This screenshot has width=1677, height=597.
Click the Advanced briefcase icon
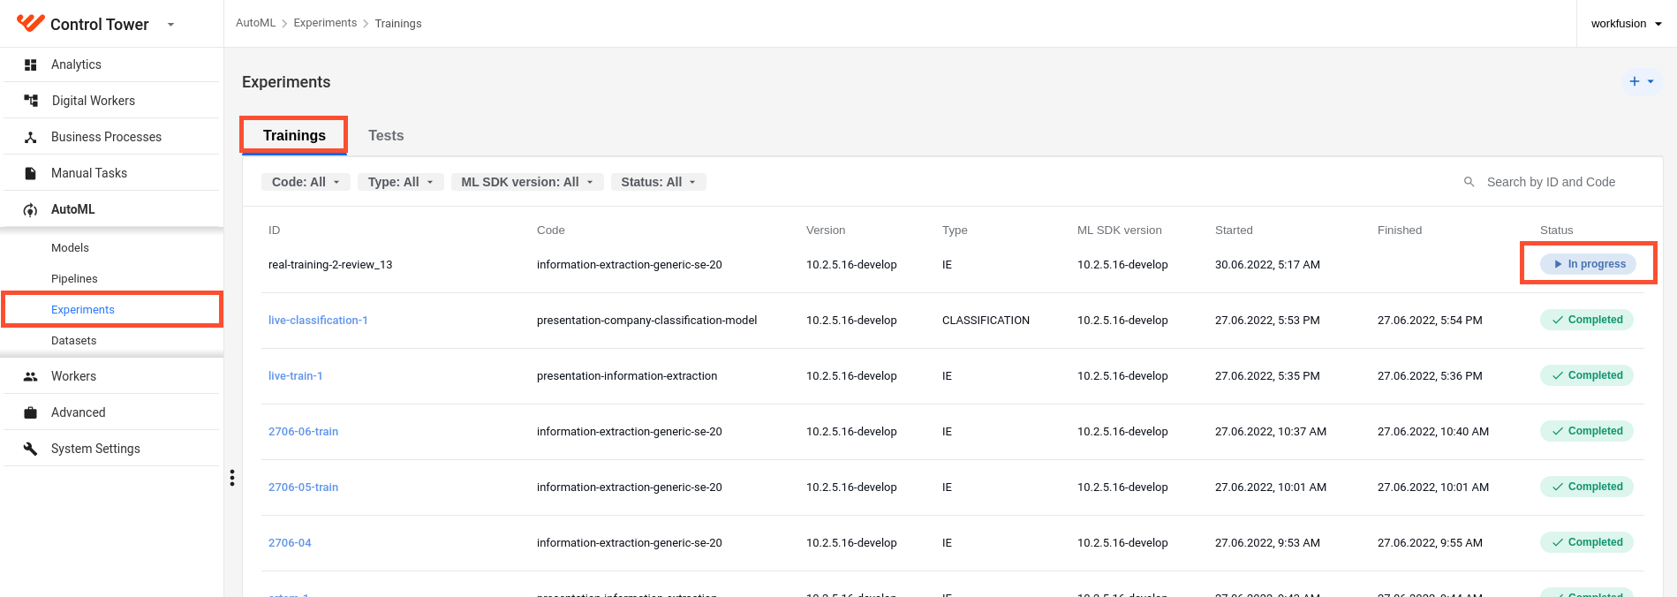pyautogui.click(x=30, y=412)
